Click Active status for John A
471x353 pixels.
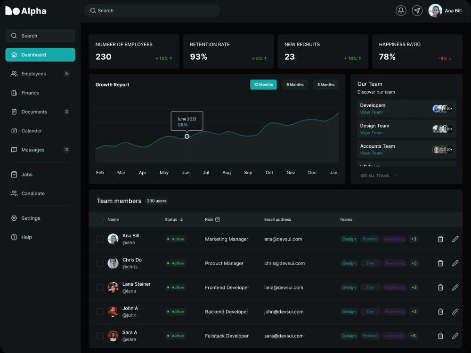(175, 312)
